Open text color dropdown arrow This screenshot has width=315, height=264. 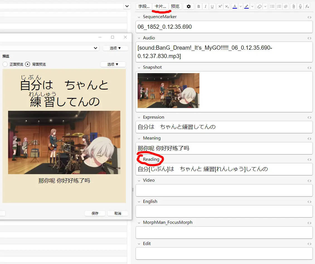[x=241, y=6]
